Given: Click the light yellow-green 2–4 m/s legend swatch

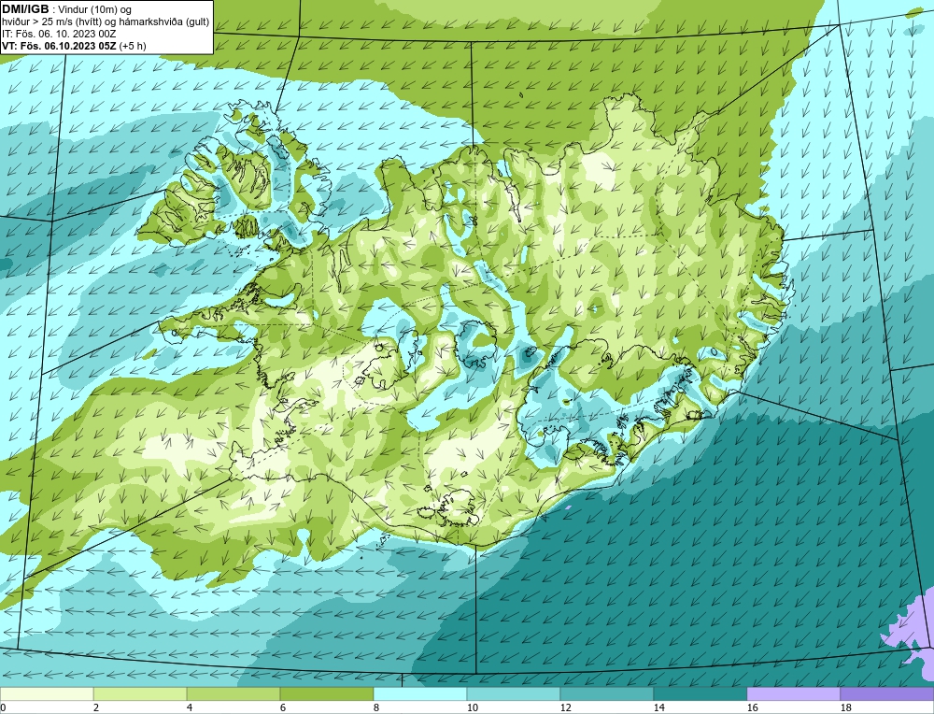Looking at the screenshot, I should click(140, 693).
